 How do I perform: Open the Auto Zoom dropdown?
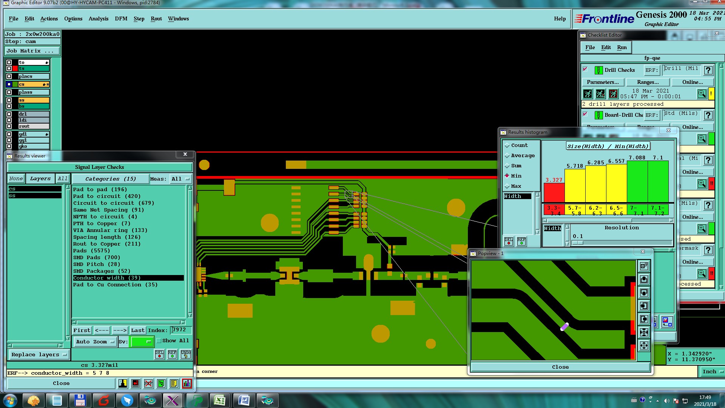click(x=95, y=342)
